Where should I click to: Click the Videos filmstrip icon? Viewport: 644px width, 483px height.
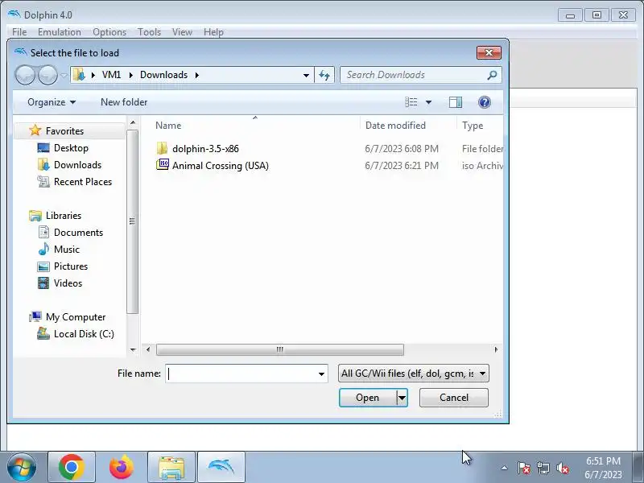pos(43,283)
